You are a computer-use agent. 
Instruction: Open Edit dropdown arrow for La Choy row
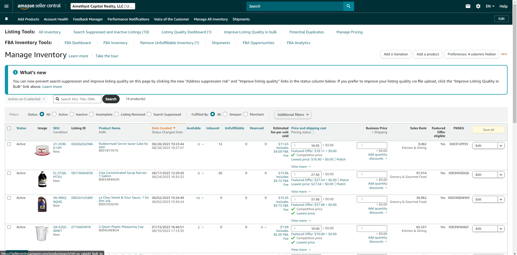pyautogui.click(x=501, y=199)
